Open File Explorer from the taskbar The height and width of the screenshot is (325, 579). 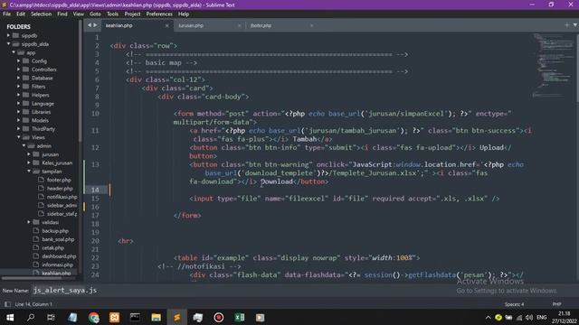point(156,317)
